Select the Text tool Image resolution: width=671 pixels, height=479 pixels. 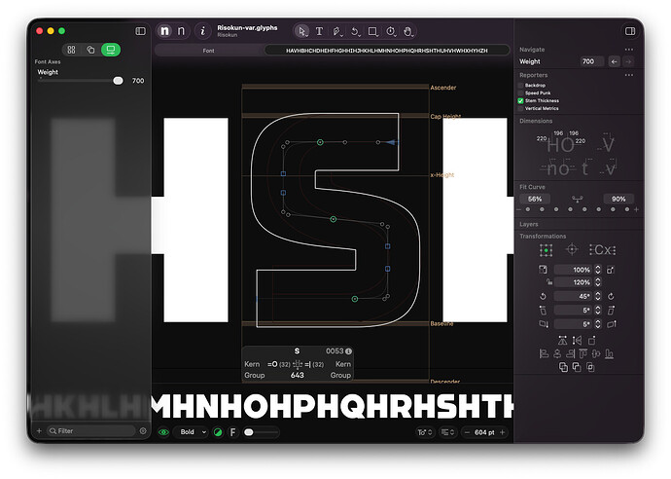pyautogui.click(x=319, y=31)
